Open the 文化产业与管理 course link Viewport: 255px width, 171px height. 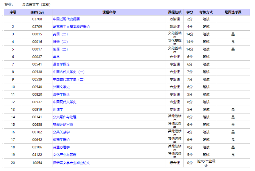[65, 155]
